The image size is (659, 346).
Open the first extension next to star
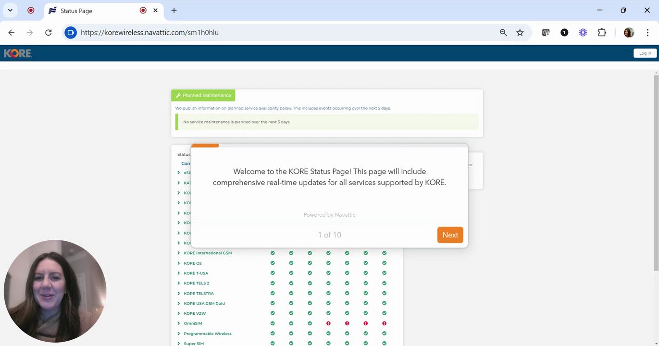tap(546, 33)
